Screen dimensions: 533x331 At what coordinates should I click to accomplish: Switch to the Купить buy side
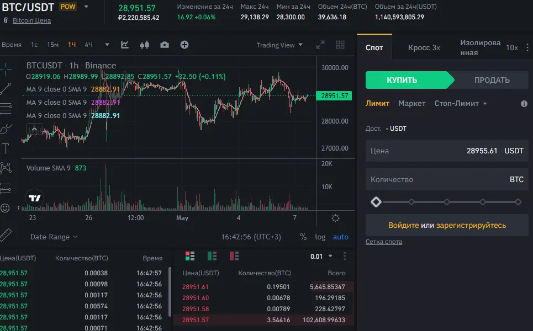pos(410,80)
